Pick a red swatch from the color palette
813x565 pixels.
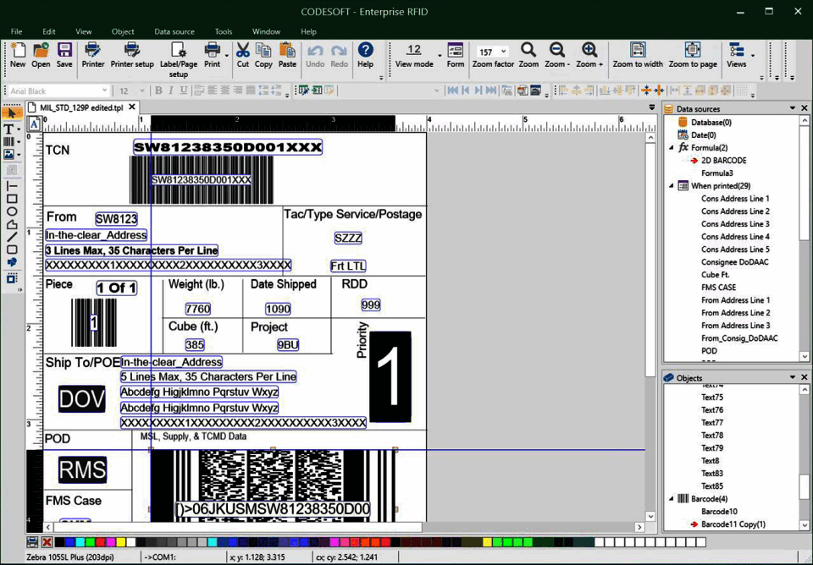click(98, 542)
